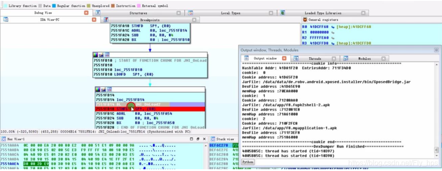Follow the jump arrow next to R3 value
Image resolution: width=442 pixels, height=171 pixels.
(x=333, y=43)
